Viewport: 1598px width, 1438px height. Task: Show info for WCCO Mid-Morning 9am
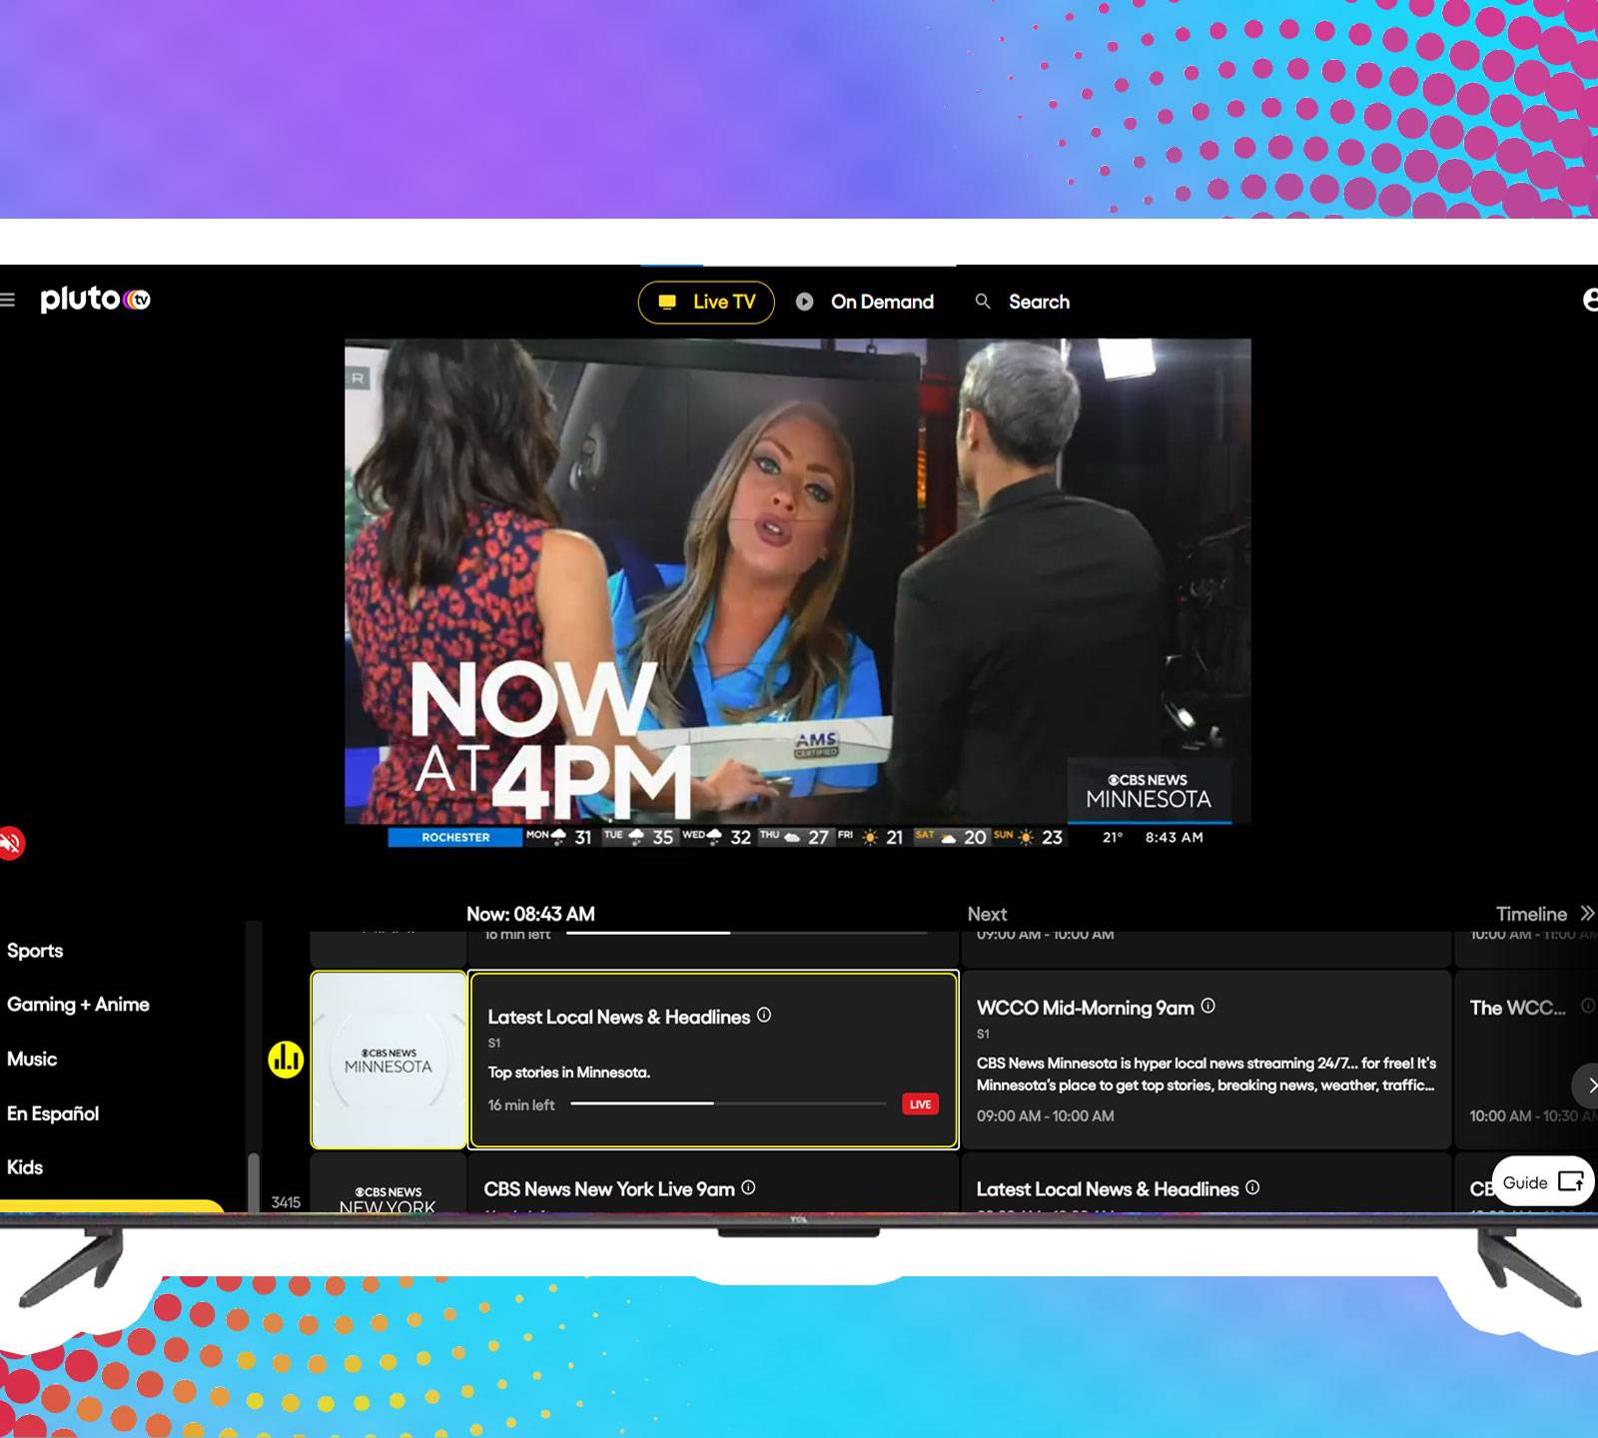[x=1207, y=1007]
